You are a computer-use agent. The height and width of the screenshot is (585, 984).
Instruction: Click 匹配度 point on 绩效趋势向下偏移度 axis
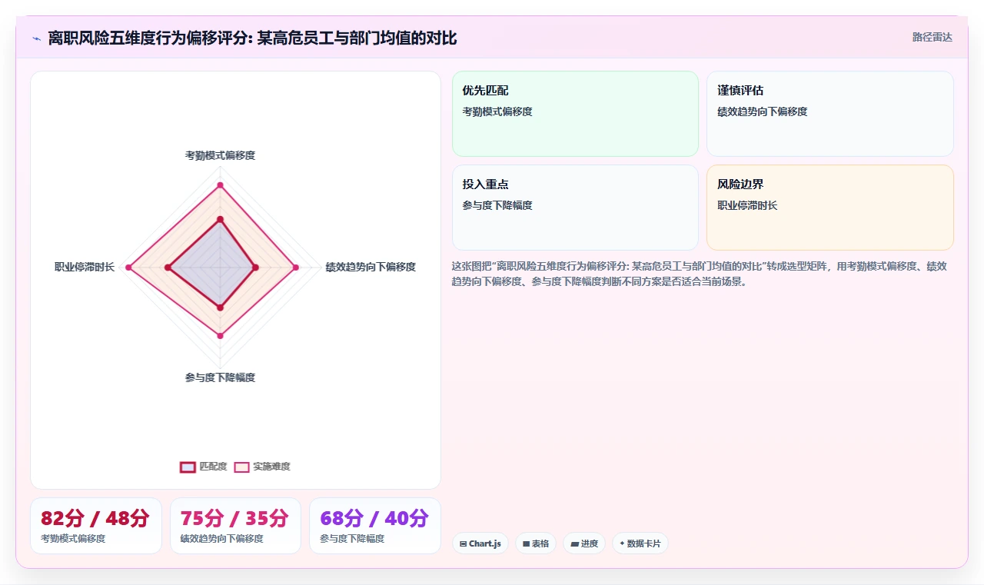tap(255, 268)
